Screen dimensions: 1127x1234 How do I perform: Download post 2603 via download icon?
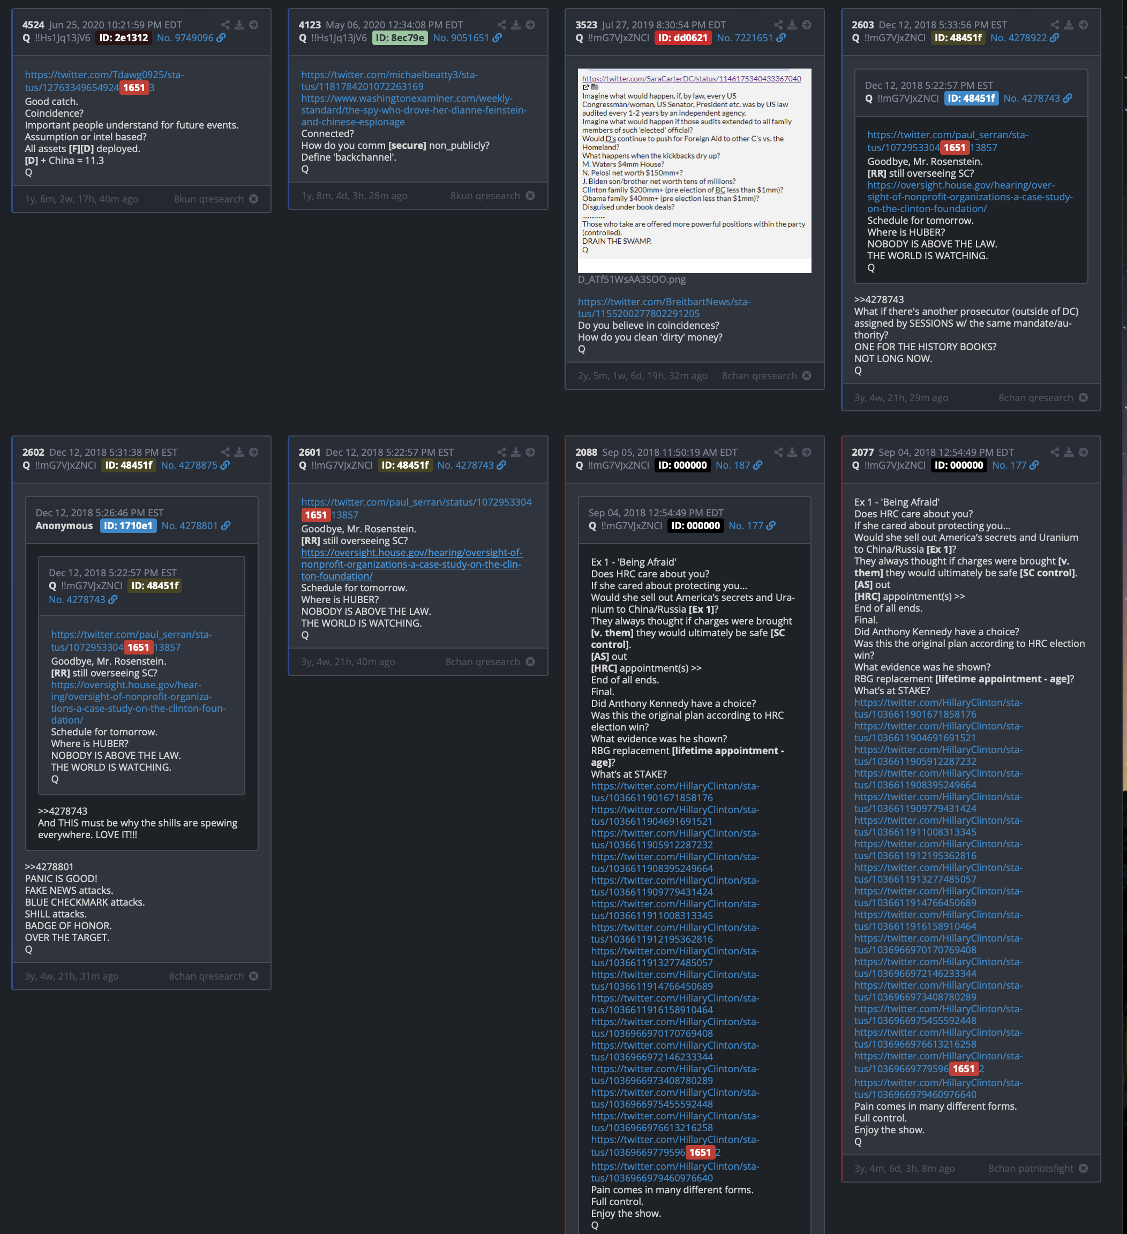coord(1069,25)
